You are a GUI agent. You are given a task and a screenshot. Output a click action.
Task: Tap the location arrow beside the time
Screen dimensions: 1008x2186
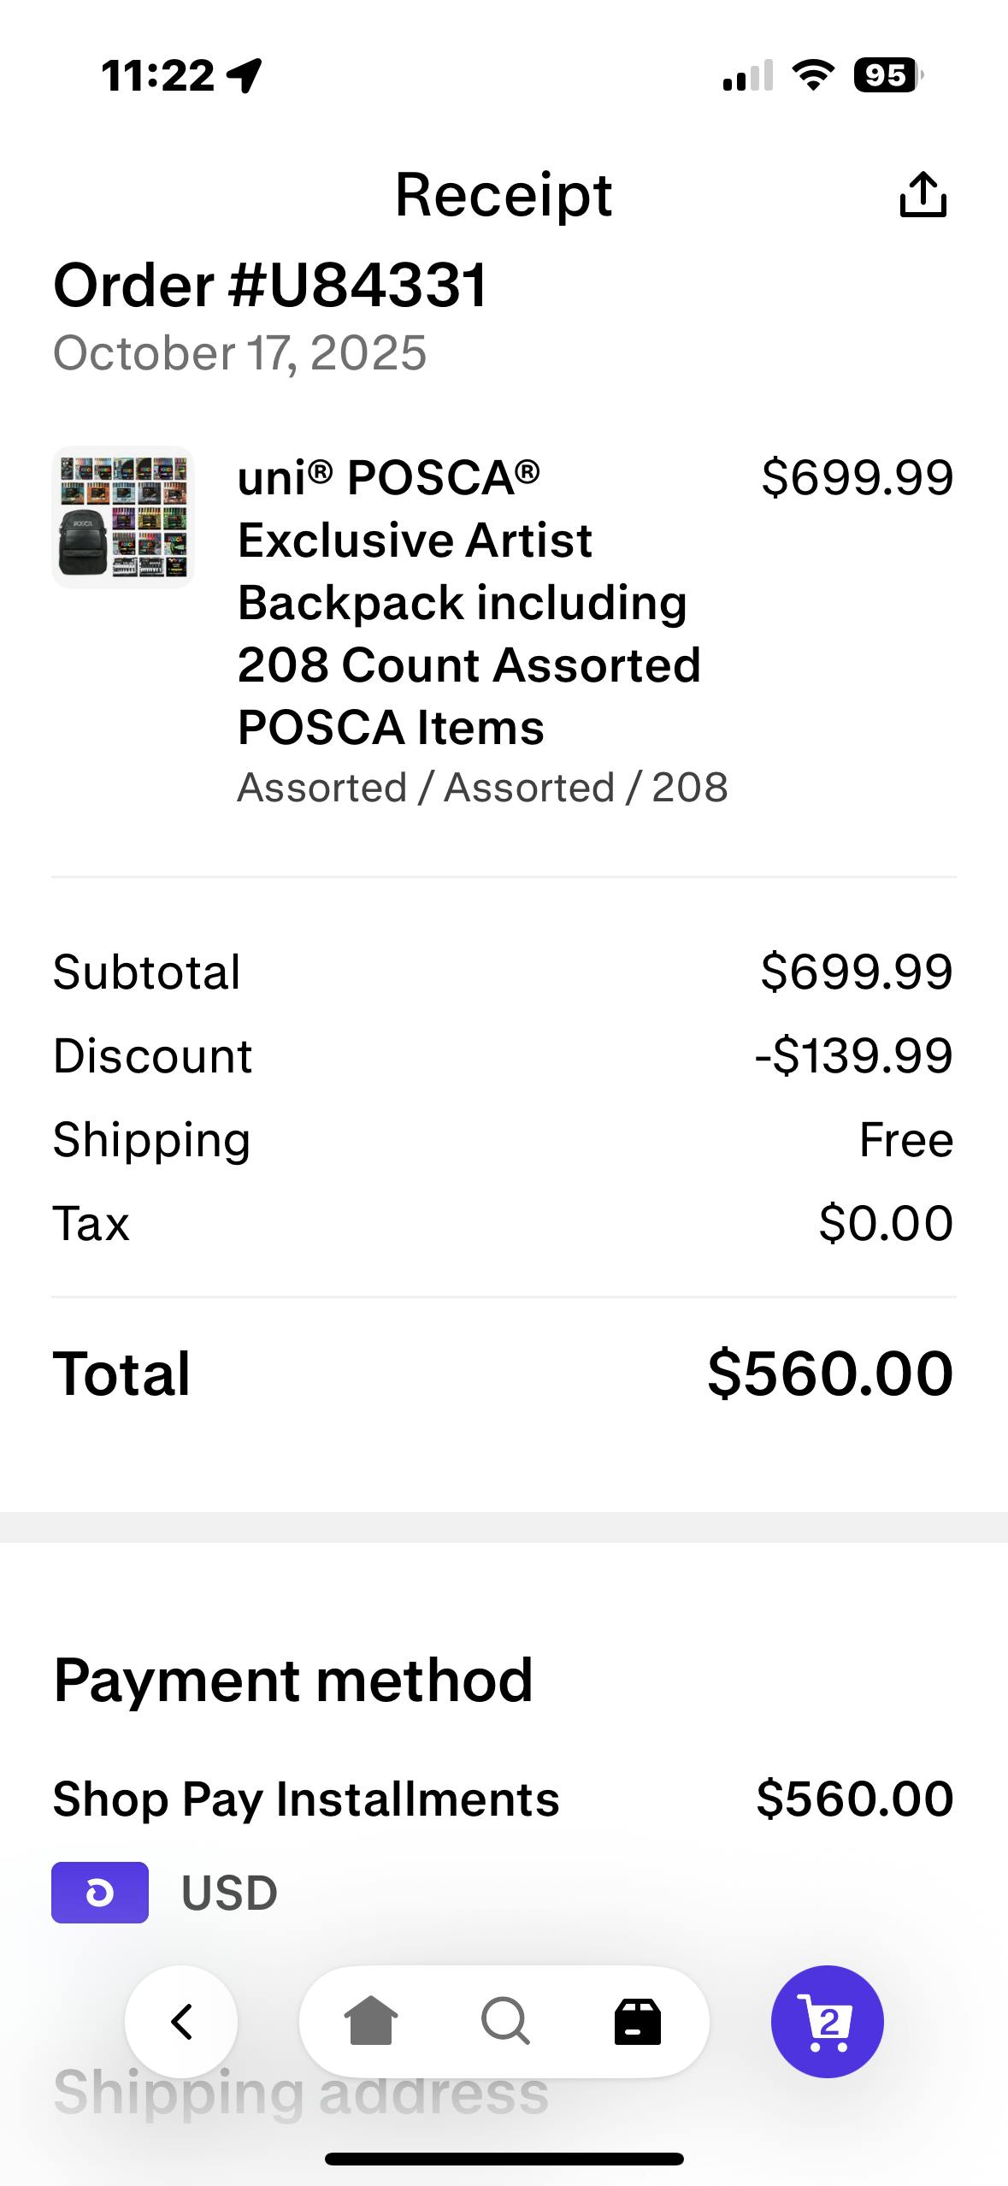click(x=245, y=75)
